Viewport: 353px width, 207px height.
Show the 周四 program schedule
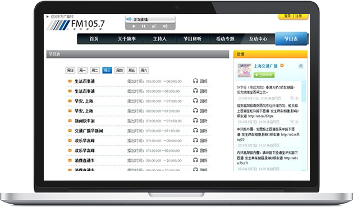tap(120, 70)
